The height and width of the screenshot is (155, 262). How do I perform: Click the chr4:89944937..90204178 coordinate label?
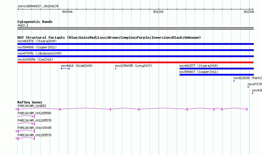[x=38, y=6]
